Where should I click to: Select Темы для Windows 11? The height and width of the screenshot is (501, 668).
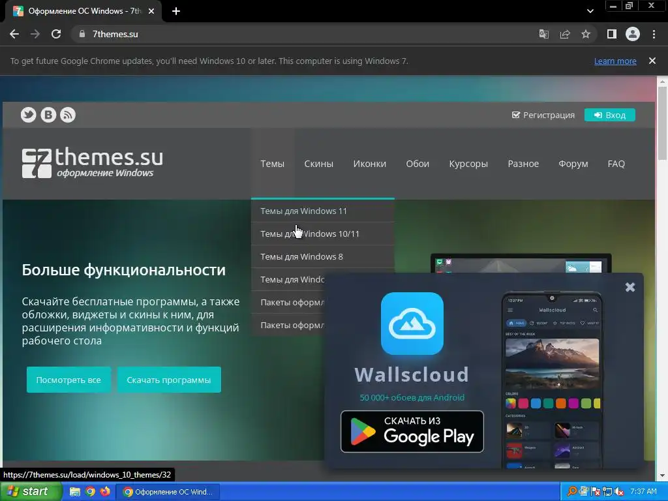322,211
